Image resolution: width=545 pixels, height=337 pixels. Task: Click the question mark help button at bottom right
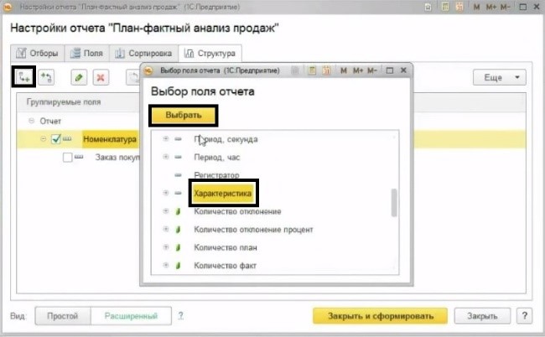[524, 316]
